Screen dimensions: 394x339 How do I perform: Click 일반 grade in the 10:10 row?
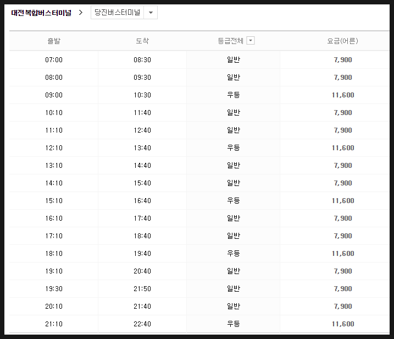pos(234,112)
